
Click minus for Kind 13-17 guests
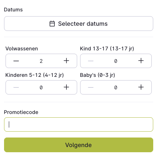pos(91,61)
